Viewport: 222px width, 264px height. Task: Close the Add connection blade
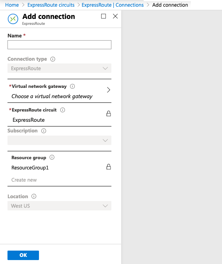coord(115,16)
